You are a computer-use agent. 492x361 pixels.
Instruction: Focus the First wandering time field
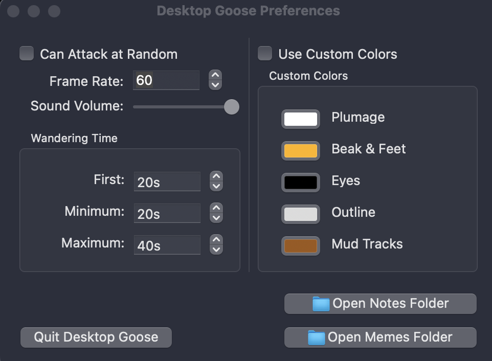pos(167,182)
